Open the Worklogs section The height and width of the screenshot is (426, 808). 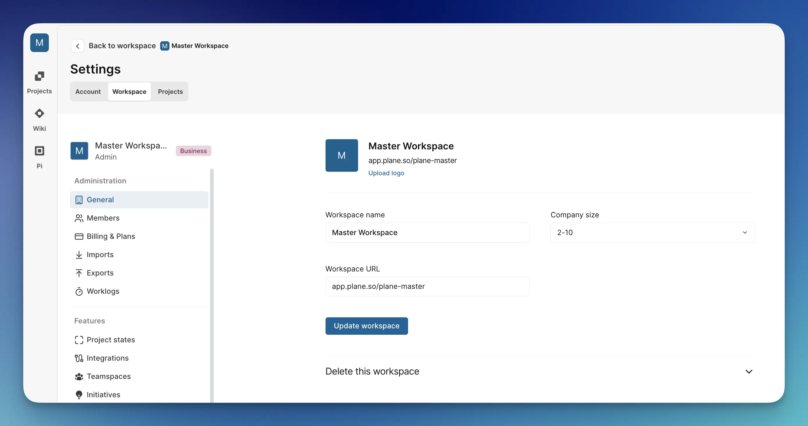[x=139, y=291]
